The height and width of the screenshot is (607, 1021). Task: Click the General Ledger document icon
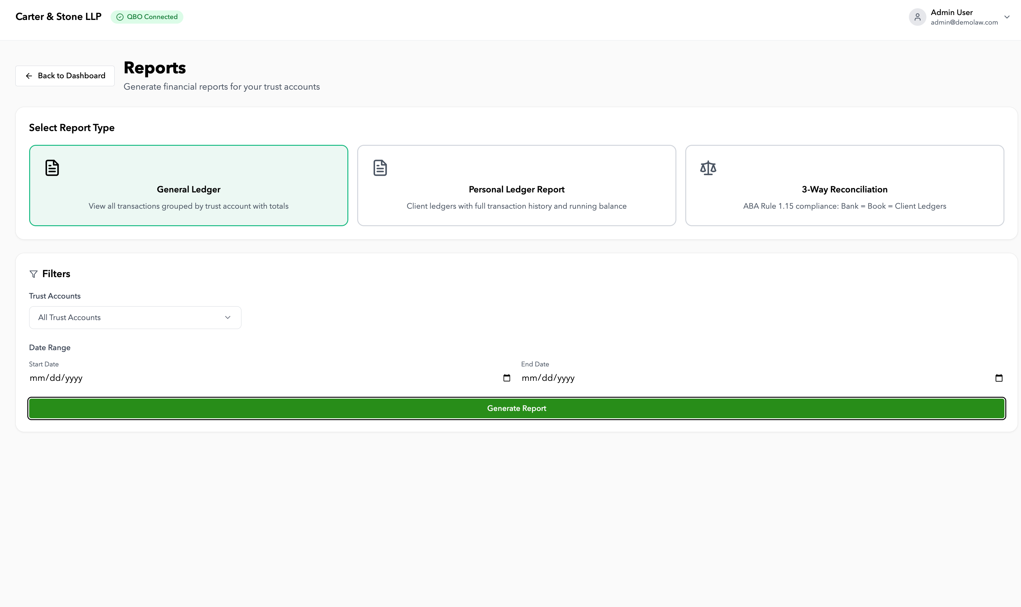(x=52, y=168)
